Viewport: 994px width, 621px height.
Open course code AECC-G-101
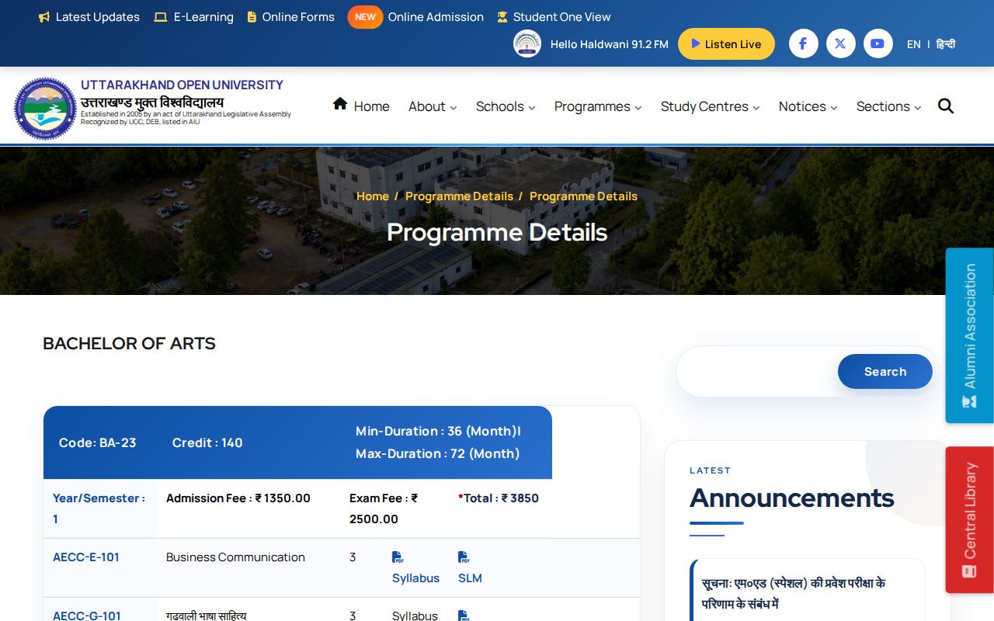87,616
